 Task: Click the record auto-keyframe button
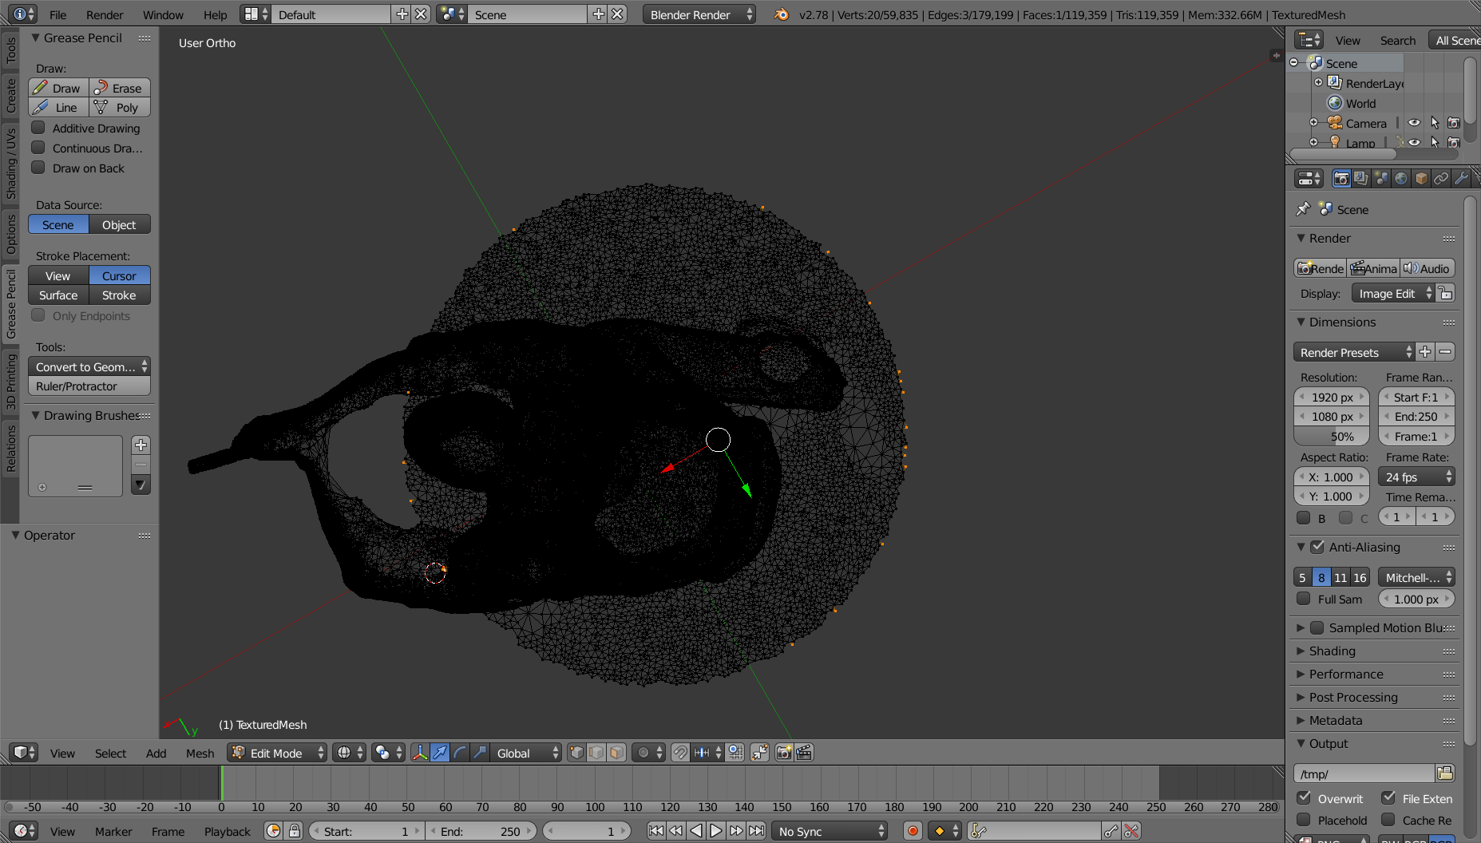click(913, 830)
